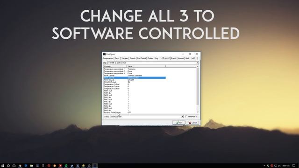
Task: Open network status in the system tray
Action: (276, 166)
